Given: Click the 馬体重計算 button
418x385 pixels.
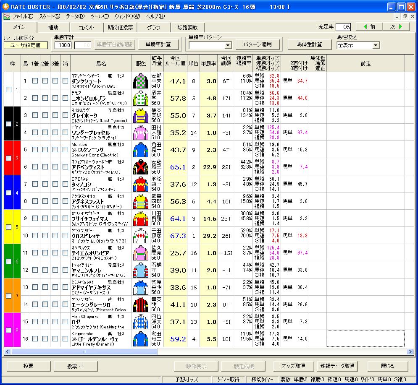Looking at the screenshot, I should [310, 44].
